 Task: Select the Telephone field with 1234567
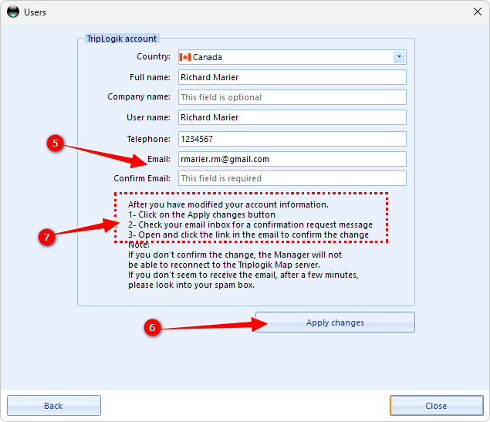point(292,139)
